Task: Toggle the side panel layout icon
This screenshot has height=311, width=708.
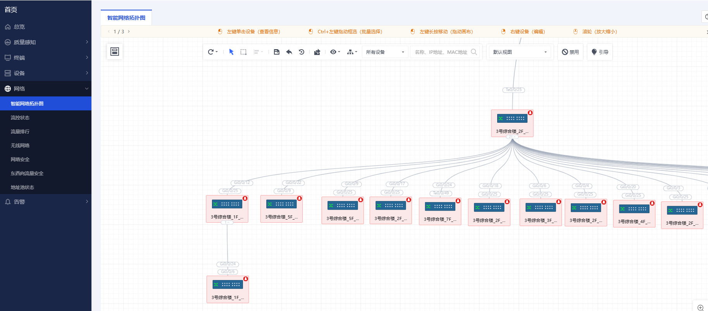Action: 115,52
